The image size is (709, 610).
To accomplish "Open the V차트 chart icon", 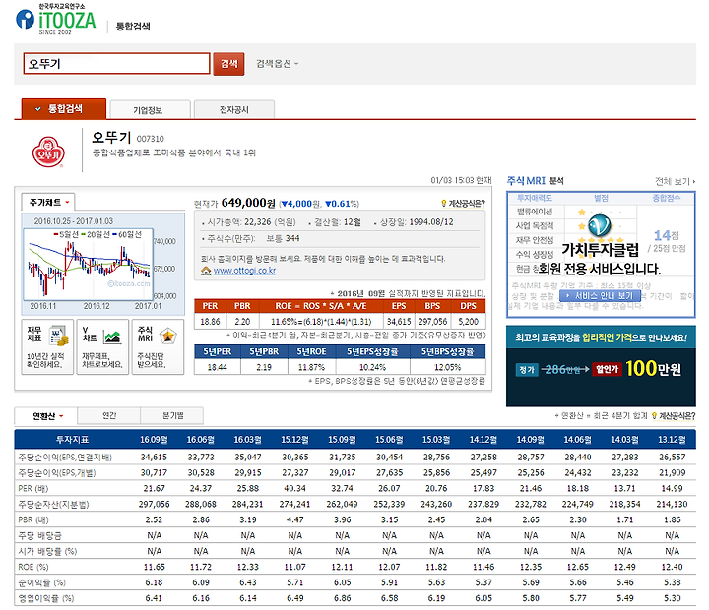I will [102, 346].
